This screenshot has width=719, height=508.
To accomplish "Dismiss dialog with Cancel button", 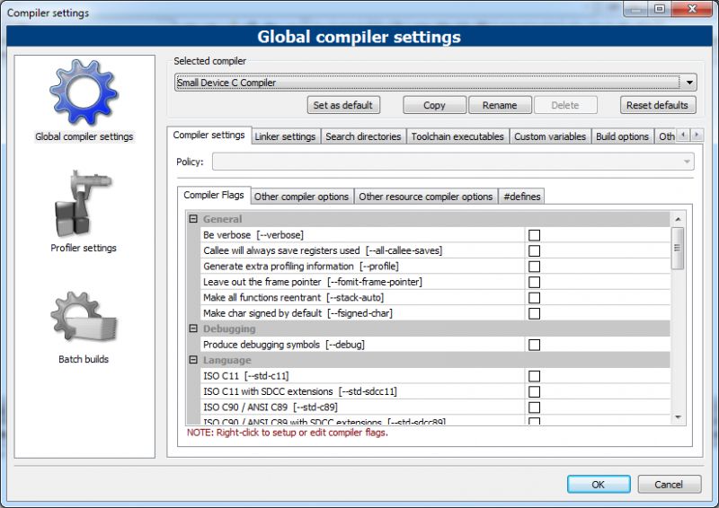I will [669, 484].
